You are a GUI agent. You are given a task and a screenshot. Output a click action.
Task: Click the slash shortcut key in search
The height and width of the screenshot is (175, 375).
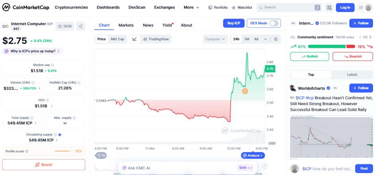click(x=318, y=8)
